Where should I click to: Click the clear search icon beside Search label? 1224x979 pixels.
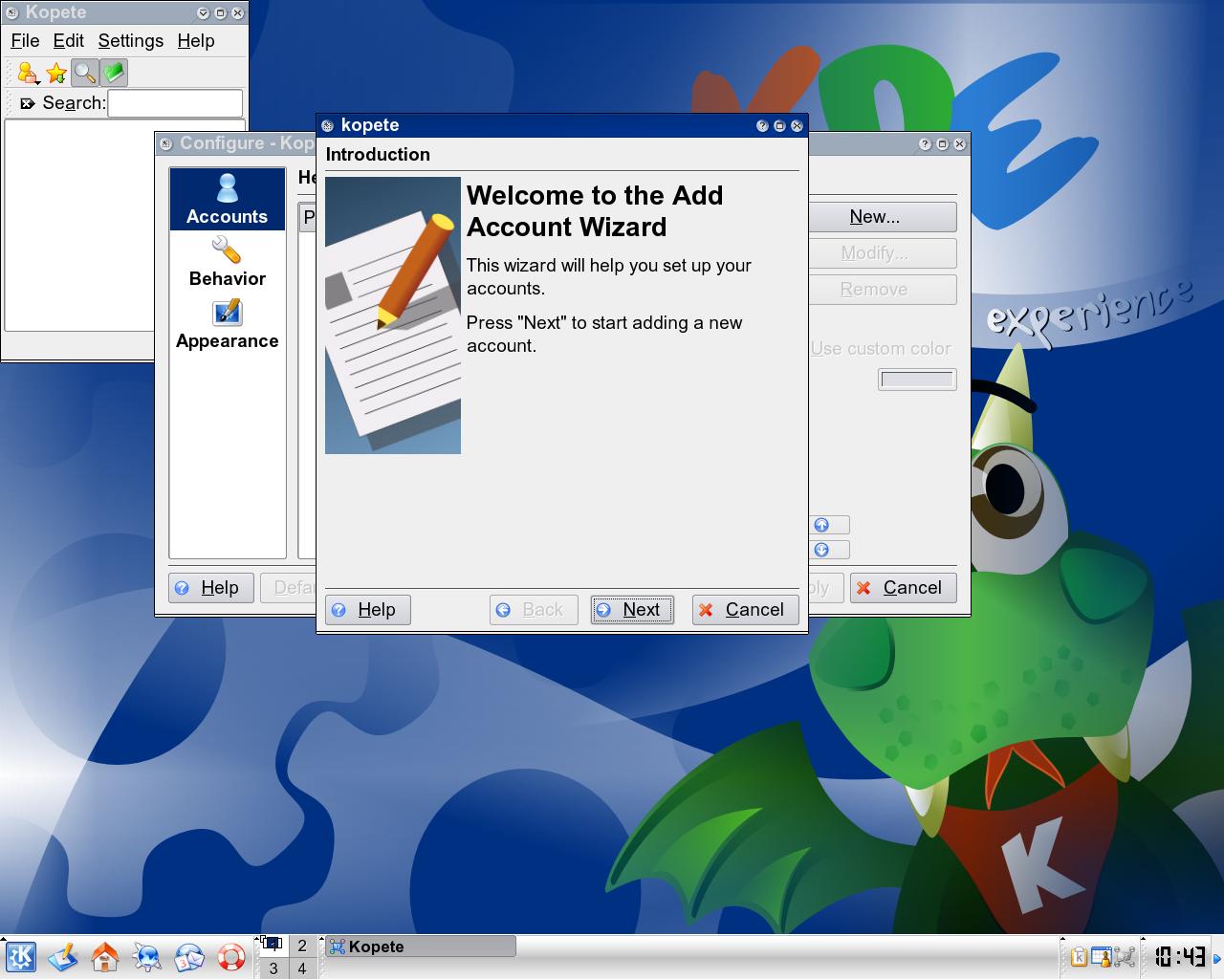click(27, 103)
